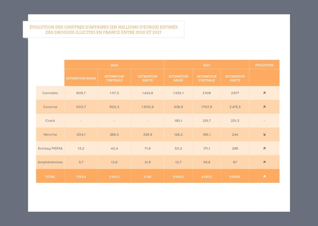318x226 pixels.
Task: Click the downward evolution arrow for Héroïne
Action: 264,135
